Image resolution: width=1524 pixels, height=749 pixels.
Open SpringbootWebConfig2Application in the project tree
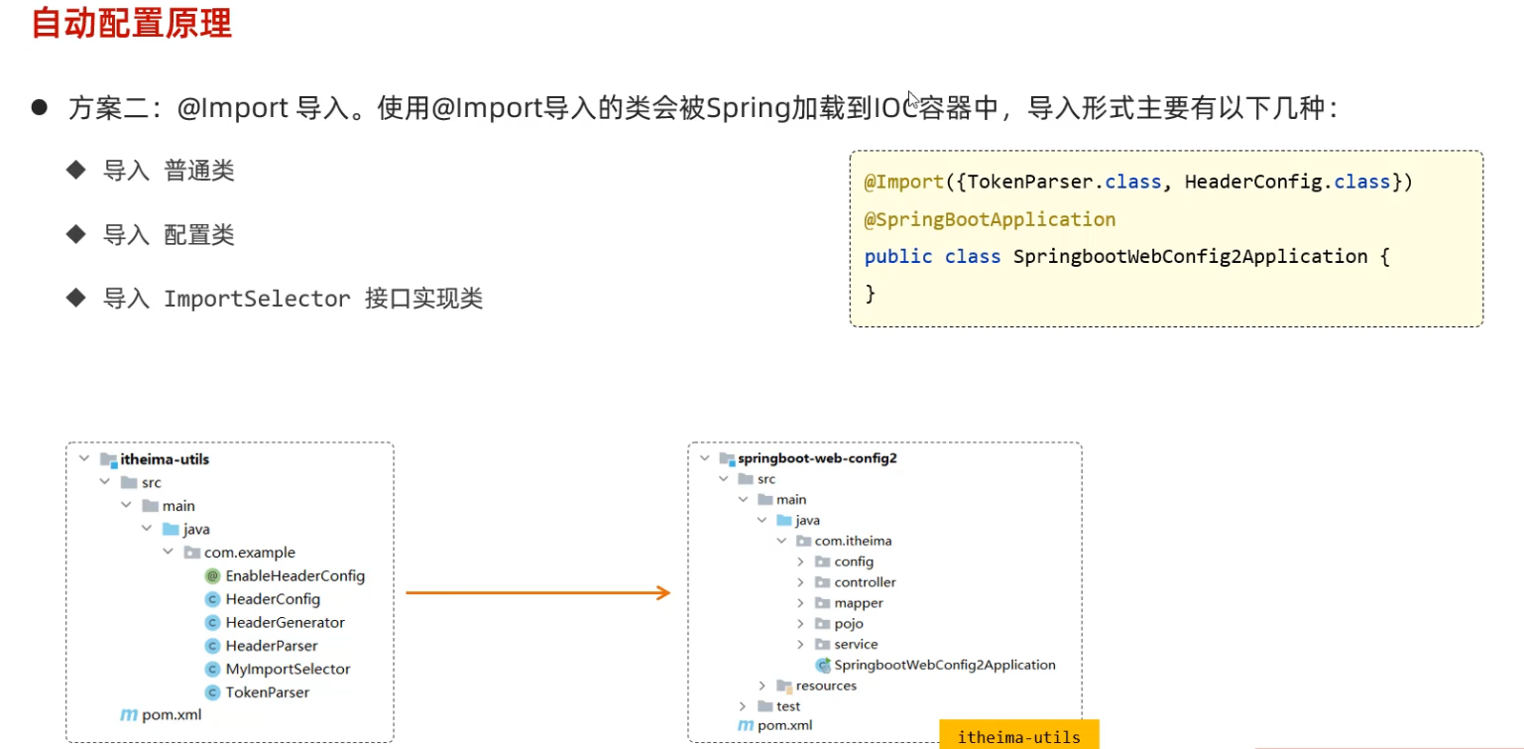tap(945, 665)
